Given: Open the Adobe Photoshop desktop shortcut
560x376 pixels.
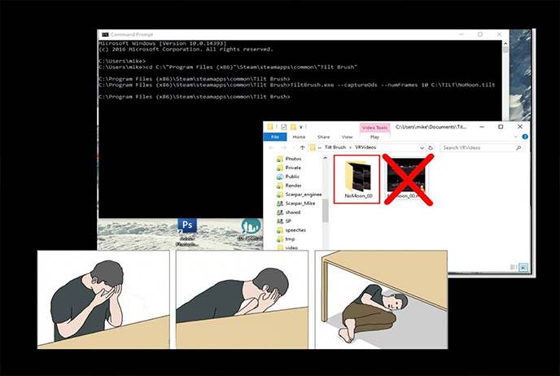Looking at the screenshot, I should click(x=186, y=226).
